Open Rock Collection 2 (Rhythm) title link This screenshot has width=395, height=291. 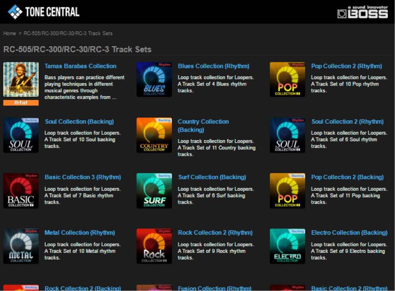[x=215, y=233]
